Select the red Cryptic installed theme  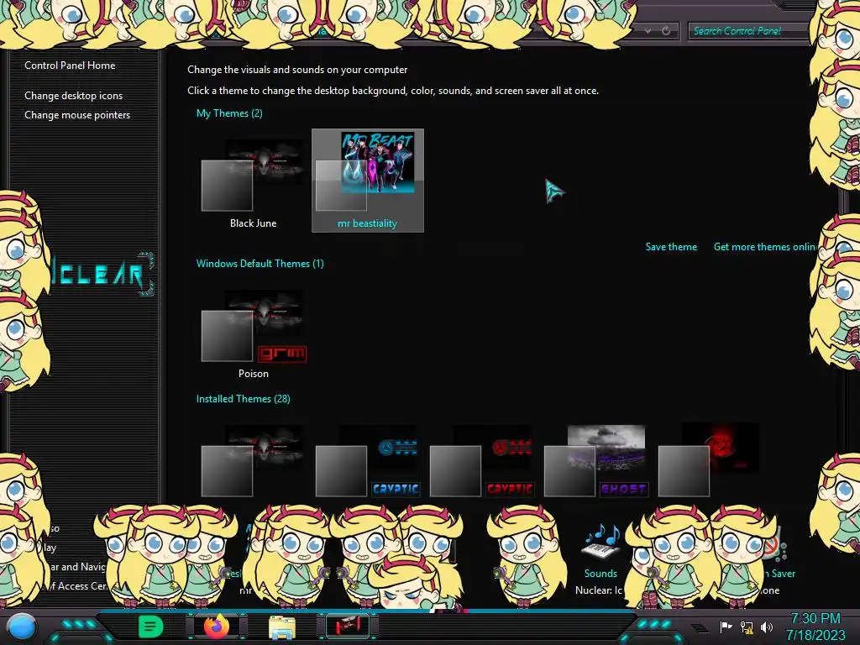[481, 461]
